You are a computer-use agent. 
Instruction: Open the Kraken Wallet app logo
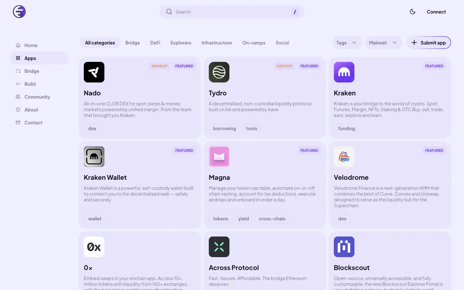click(94, 157)
